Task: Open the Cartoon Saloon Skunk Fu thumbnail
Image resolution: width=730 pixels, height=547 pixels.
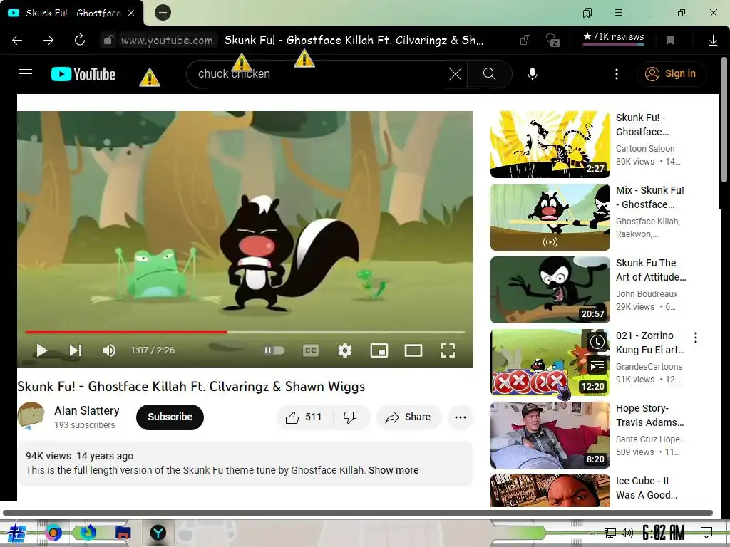Action: [x=550, y=144]
